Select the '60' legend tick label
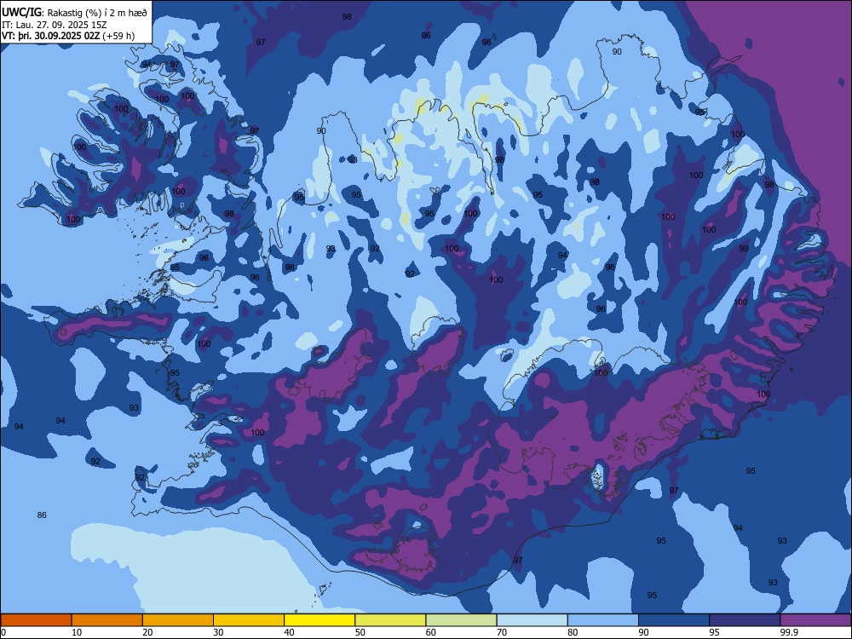Viewport: 852px width, 639px height. (431, 632)
